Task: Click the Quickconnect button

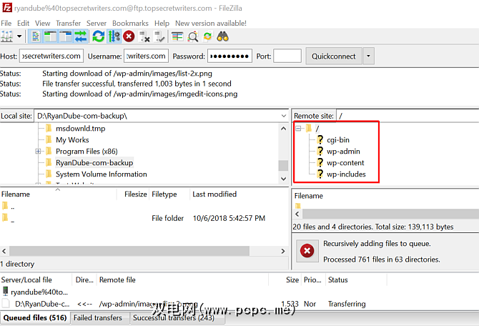Action: tap(334, 56)
